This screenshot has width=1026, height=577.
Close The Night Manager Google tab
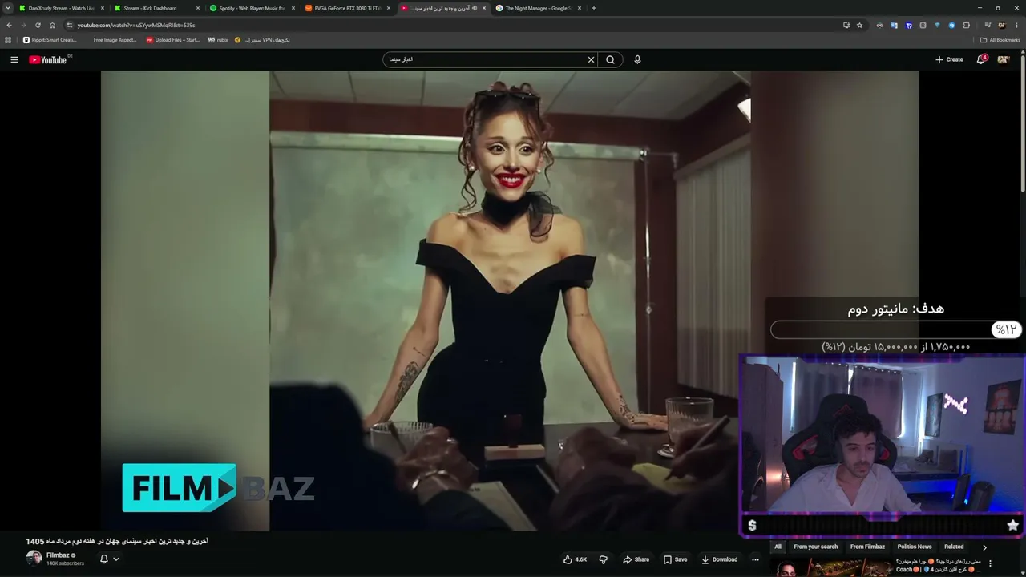(579, 8)
